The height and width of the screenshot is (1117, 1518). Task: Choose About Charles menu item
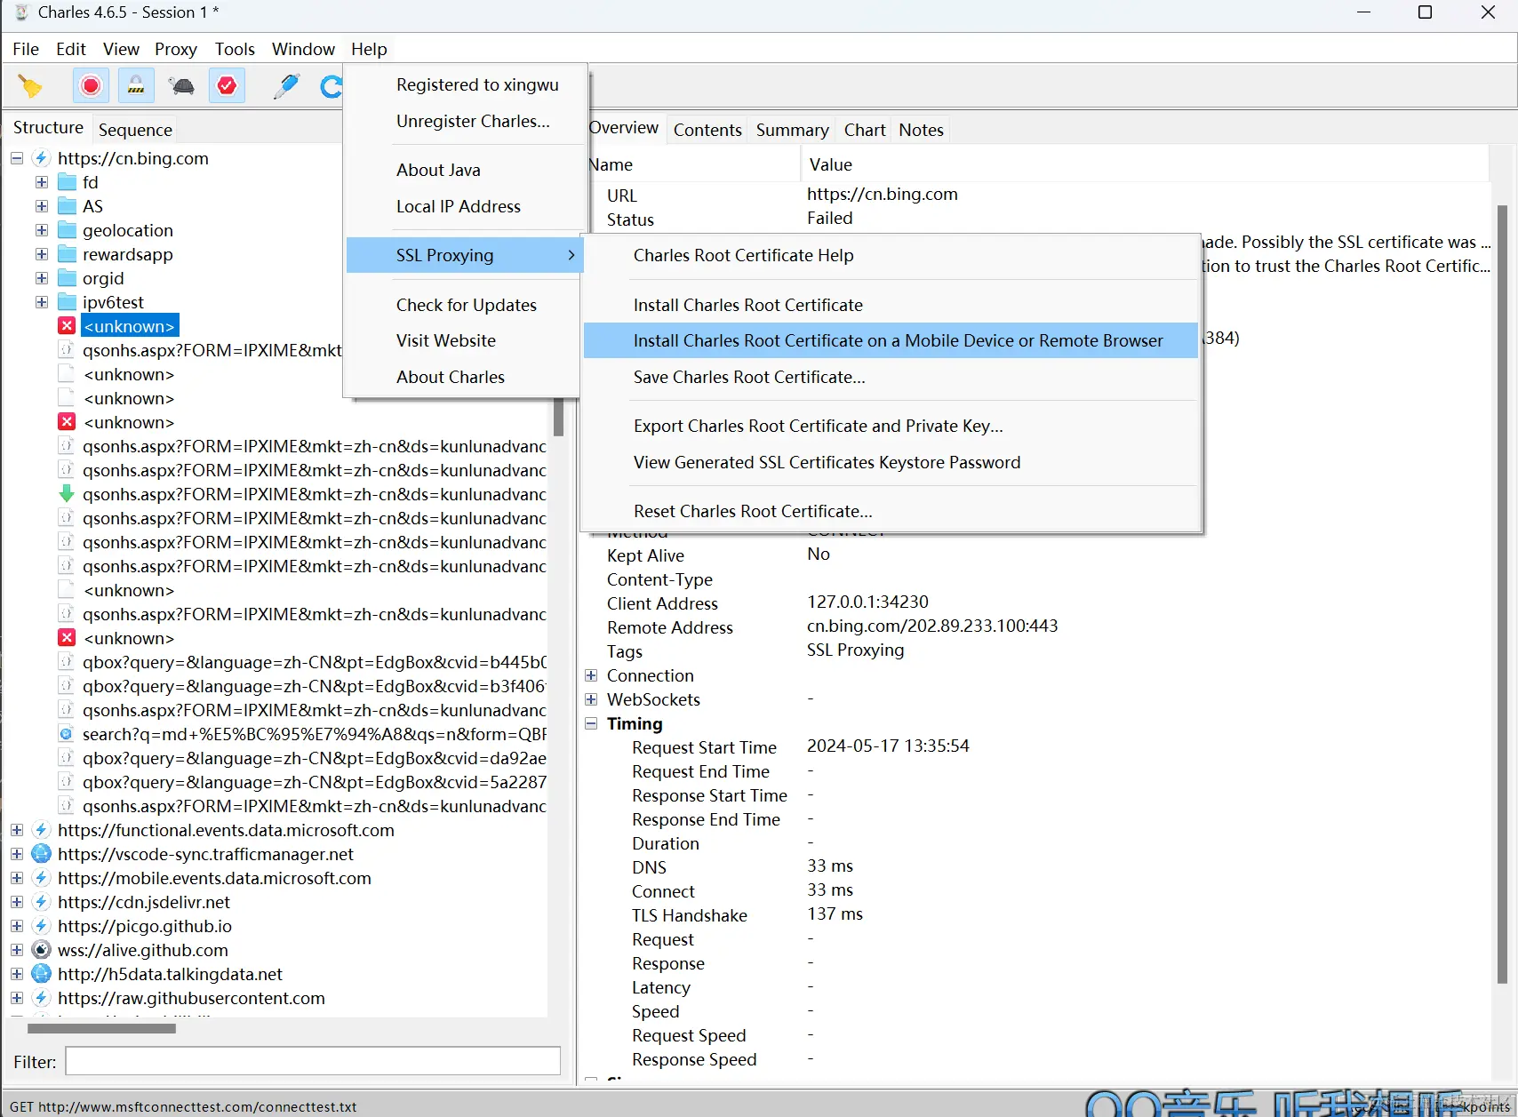pyautogui.click(x=451, y=377)
